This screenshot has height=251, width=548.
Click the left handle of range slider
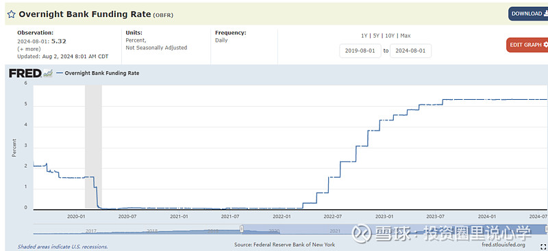coord(241,229)
